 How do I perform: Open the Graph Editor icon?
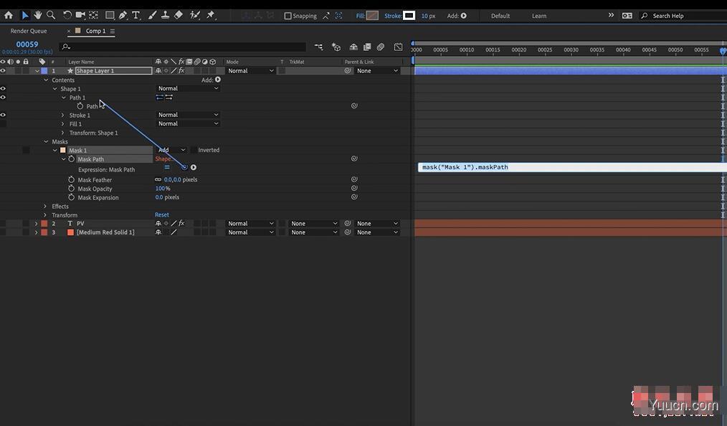point(399,47)
